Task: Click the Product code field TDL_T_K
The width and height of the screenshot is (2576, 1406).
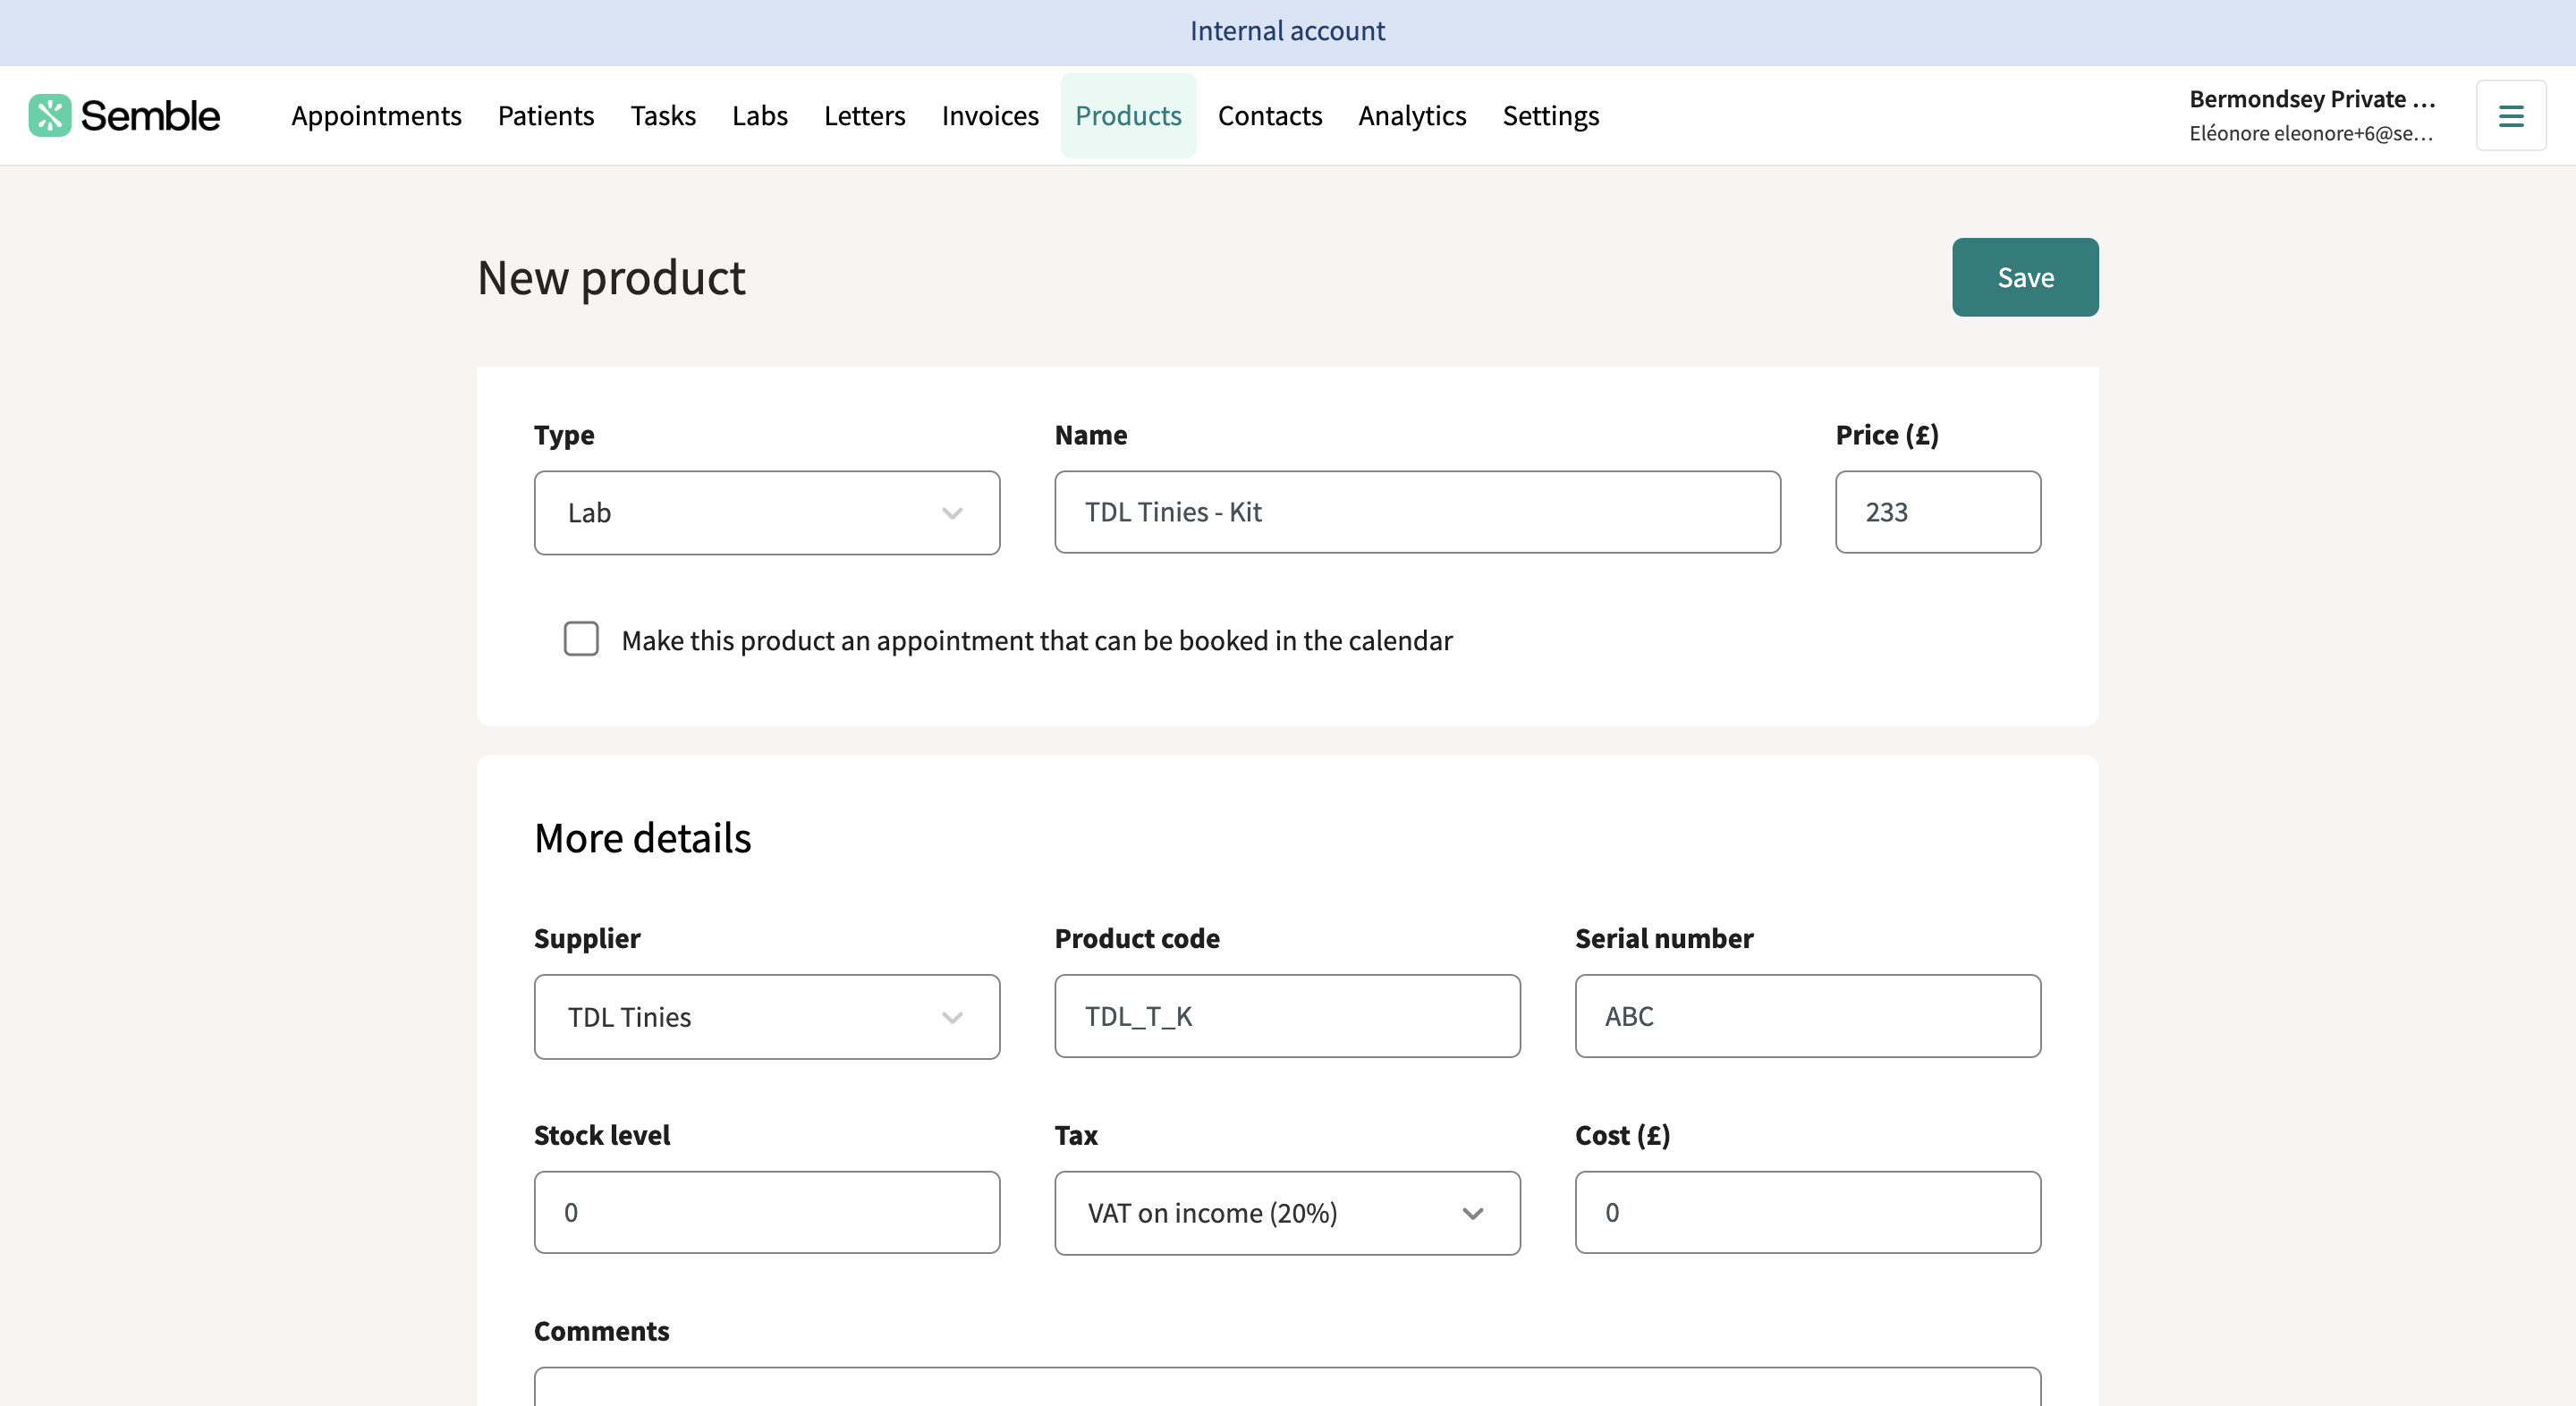Action: [1287, 1016]
